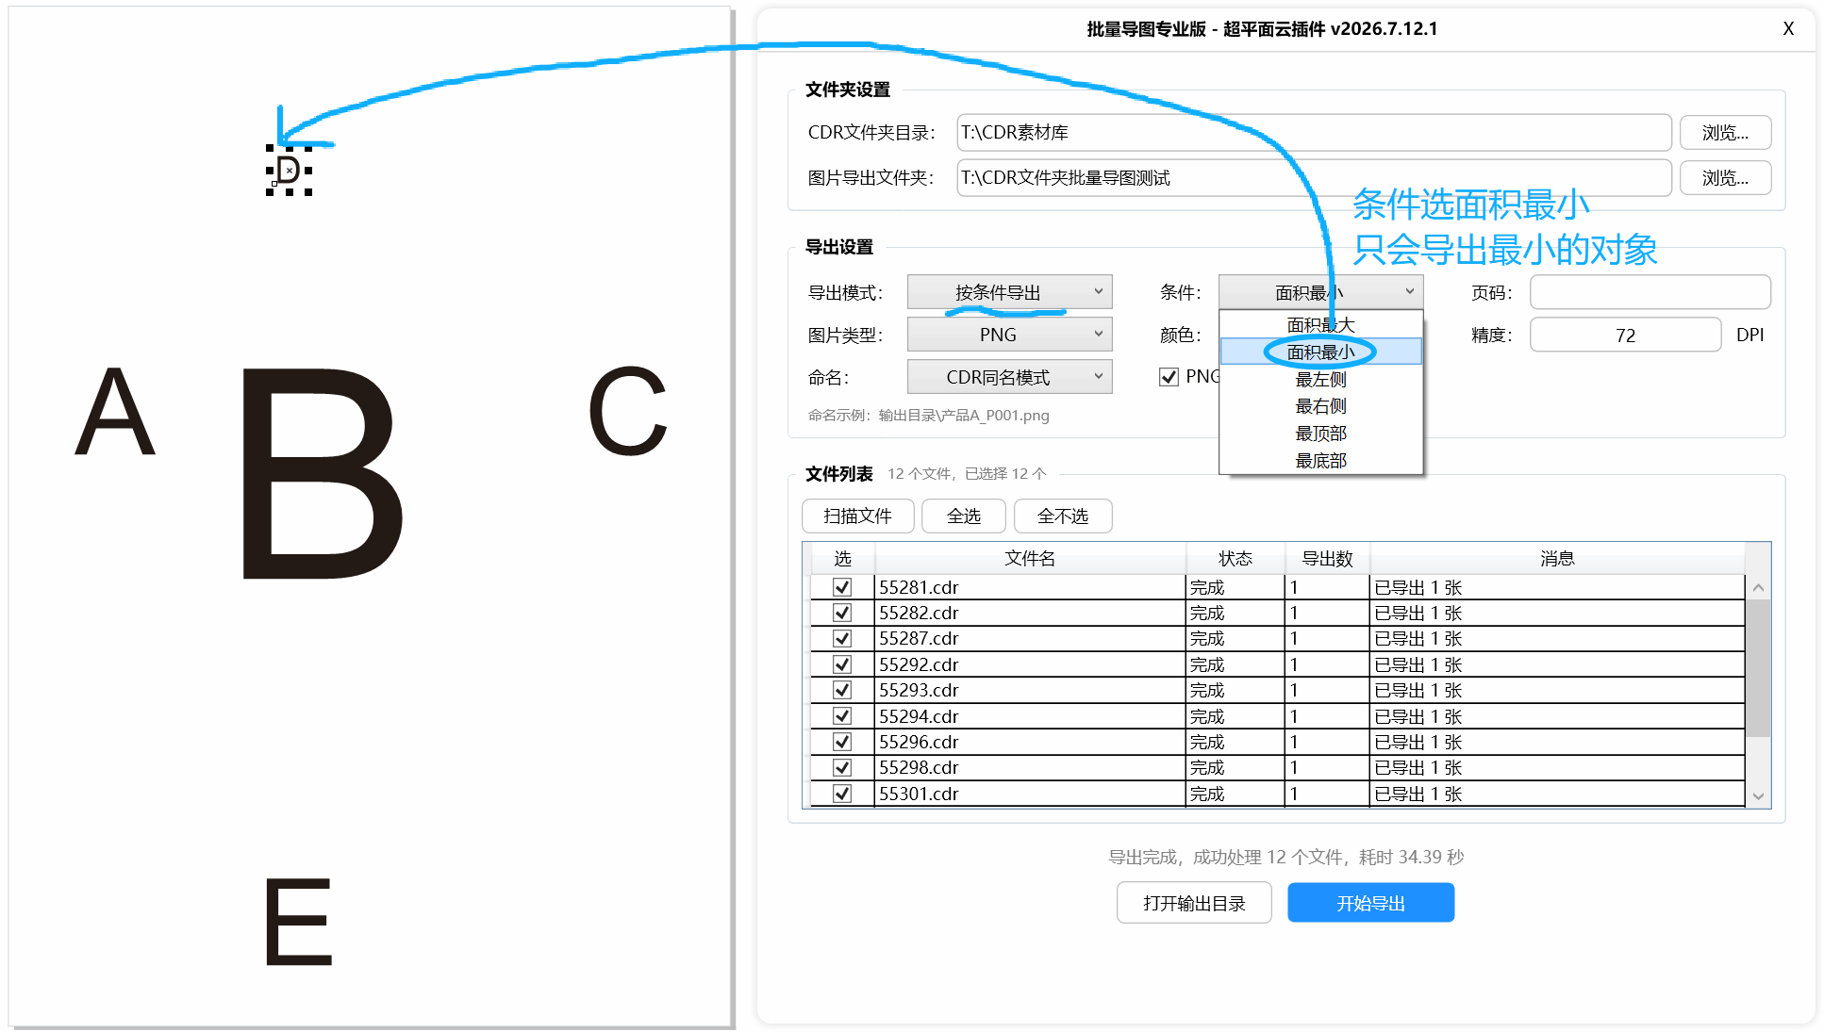Toggle checkbox for 55281.cdr
The image size is (1824, 1032).
pyautogui.click(x=842, y=587)
